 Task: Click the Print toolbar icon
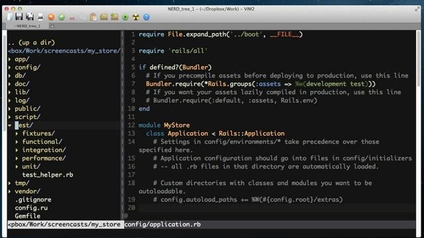40,17
